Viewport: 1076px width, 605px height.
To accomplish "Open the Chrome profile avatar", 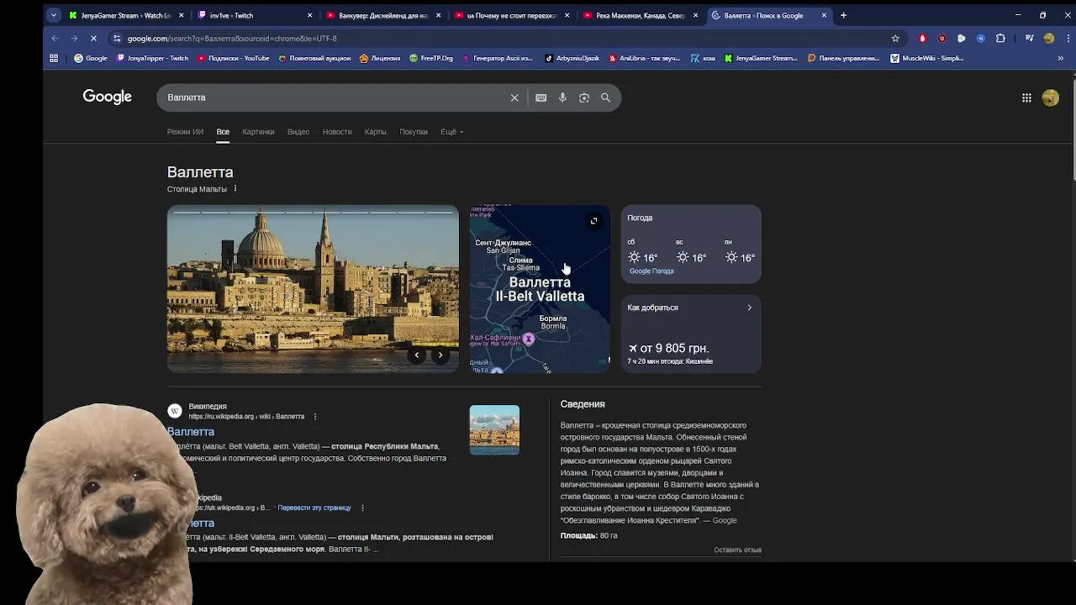I will click(x=1048, y=38).
